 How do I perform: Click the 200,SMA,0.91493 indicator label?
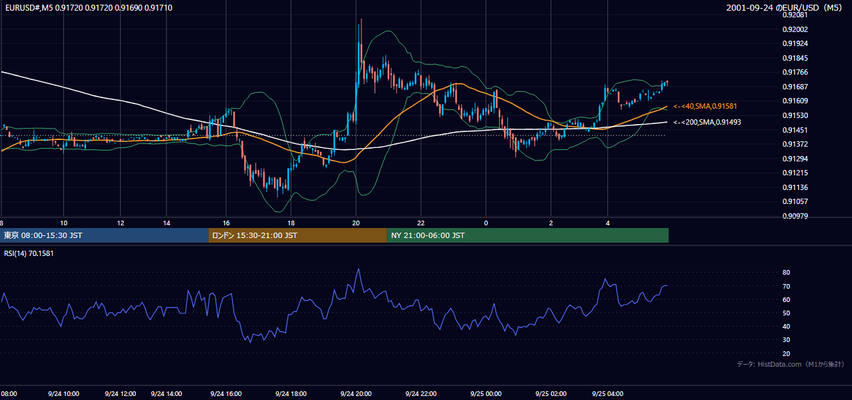(707, 122)
